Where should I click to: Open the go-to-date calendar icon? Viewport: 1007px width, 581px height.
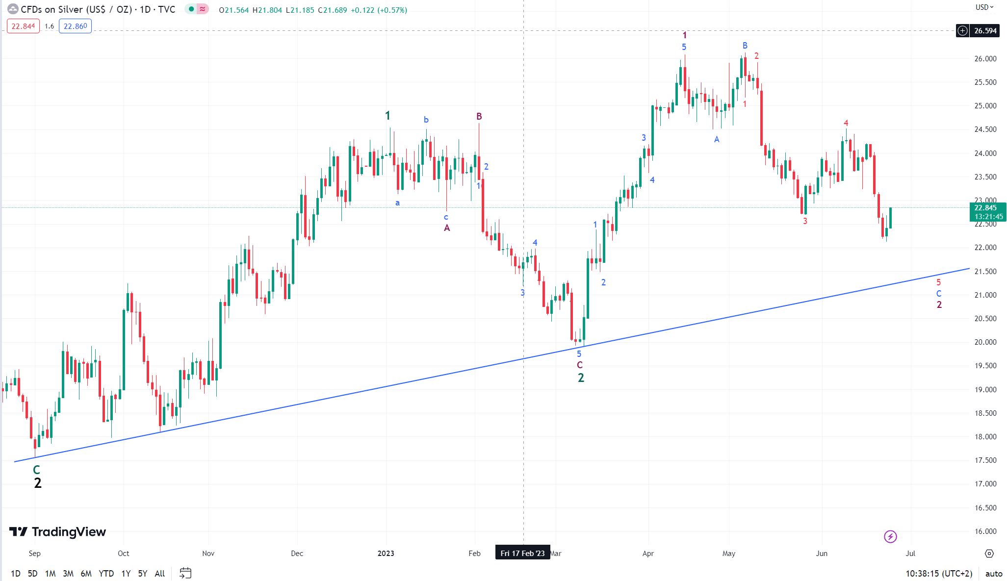point(185,573)
